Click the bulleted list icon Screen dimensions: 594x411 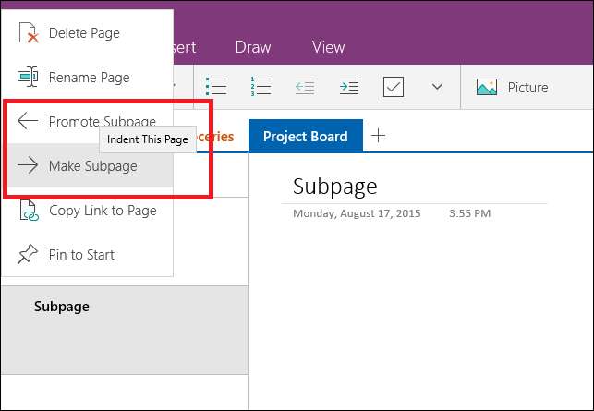click(216, 87)
